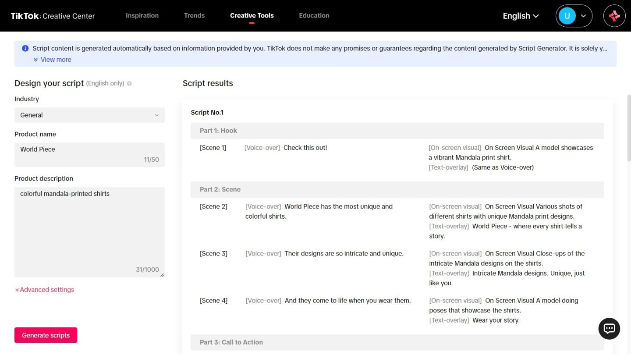Image resolution: width=631 pixels, height=355 pixels.
Task: Open the chat support bubble icon
Action: 609,329
